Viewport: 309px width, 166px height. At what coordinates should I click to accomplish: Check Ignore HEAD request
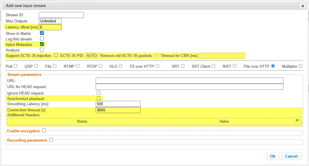99,92
